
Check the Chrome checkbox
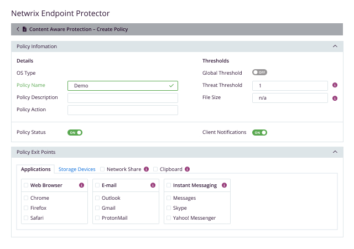[x=26, y=198]
